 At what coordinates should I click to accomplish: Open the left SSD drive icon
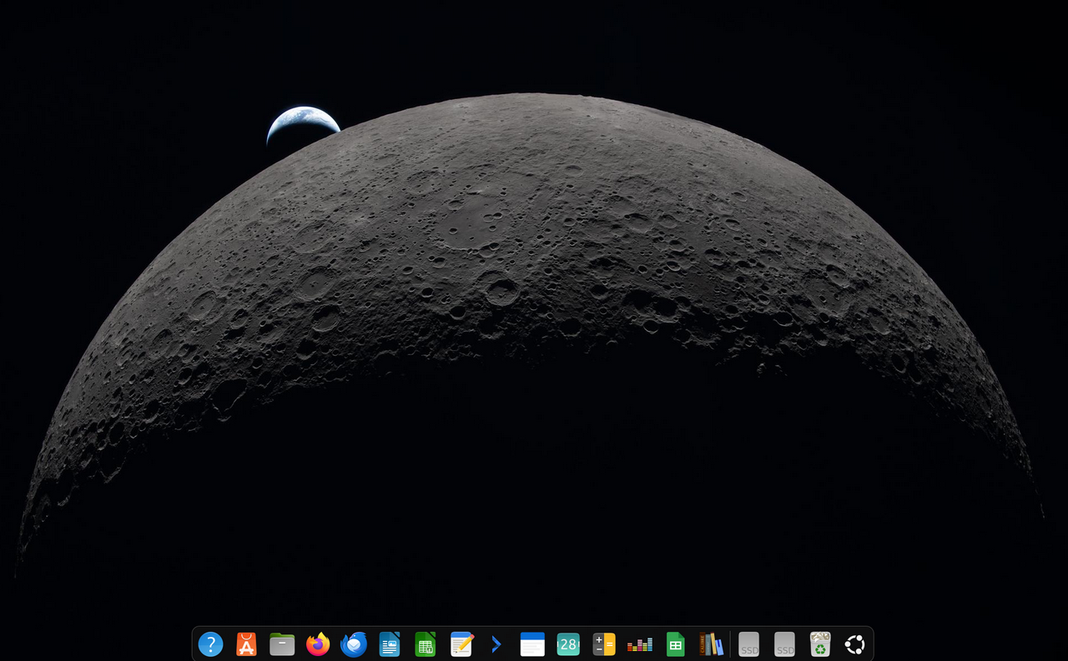749,644
